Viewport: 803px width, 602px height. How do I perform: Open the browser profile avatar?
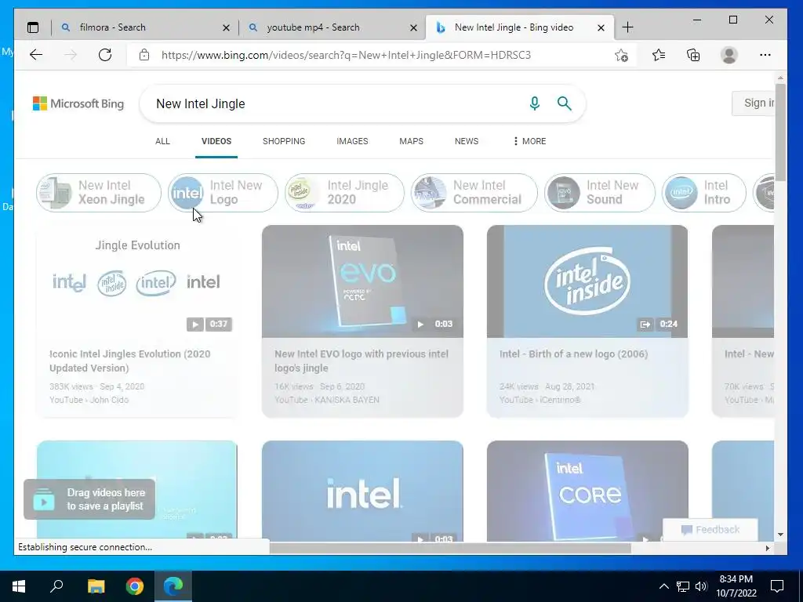coord(729,55)
